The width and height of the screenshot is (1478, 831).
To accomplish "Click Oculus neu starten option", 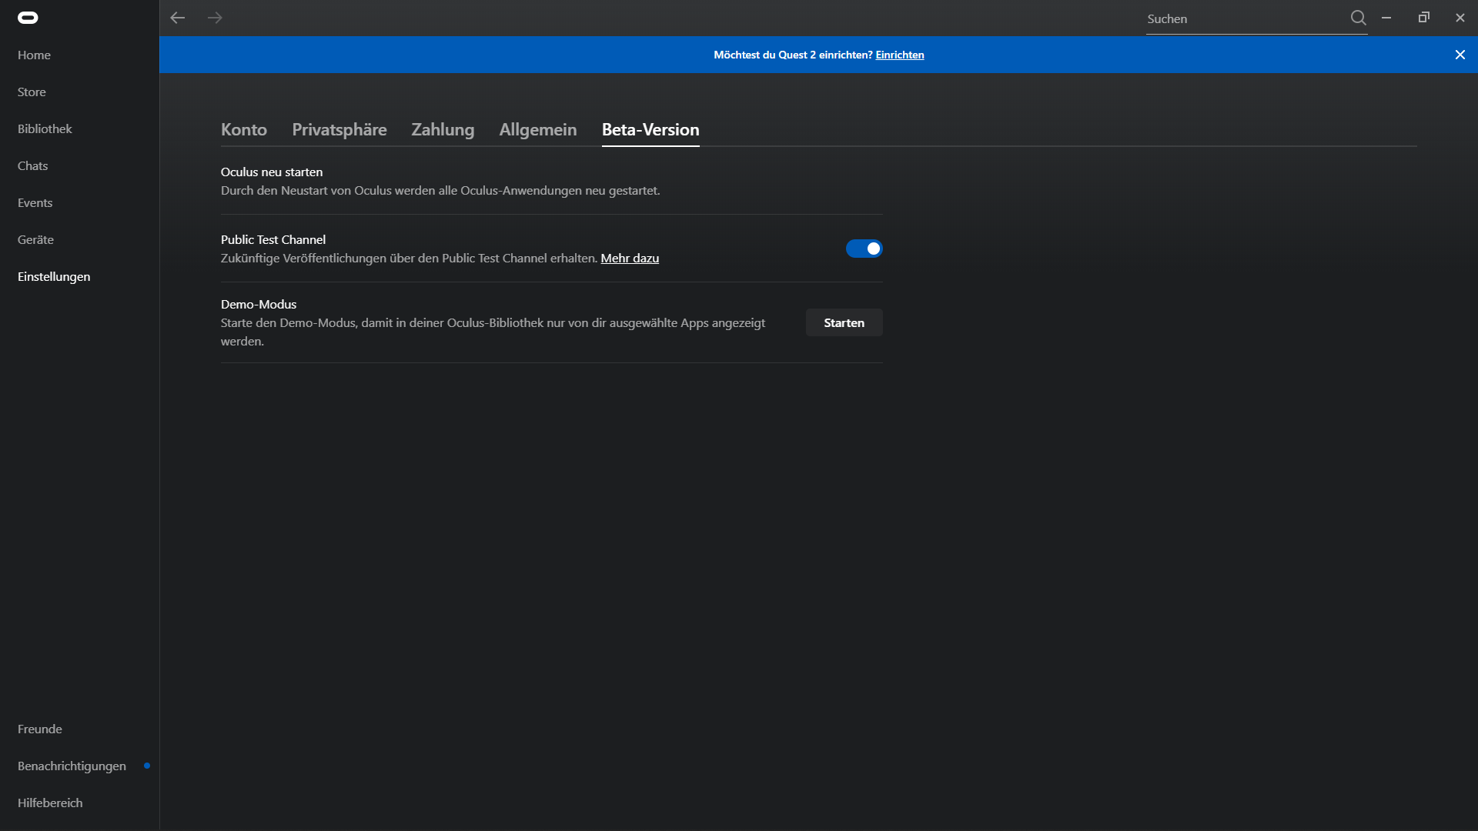I will coord(272,172).
